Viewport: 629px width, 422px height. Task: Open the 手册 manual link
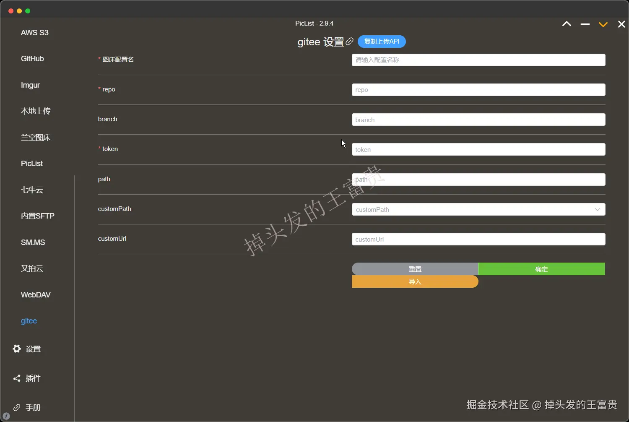(x=33, y=408)
